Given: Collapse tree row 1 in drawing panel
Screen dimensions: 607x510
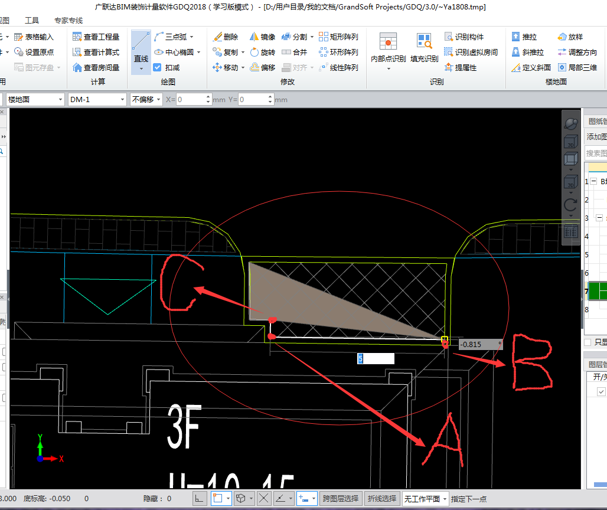Looking at the screenshot, I should (594, 181).
